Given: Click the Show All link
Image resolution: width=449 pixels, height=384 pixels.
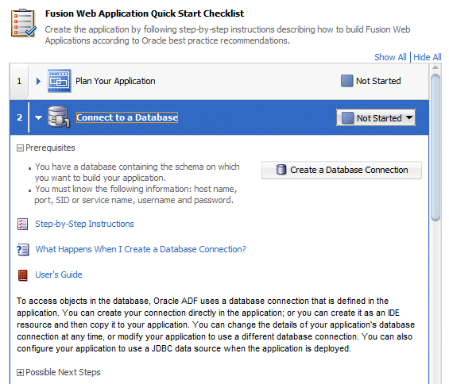Looking at the screenshot, I should coord(390,57).
